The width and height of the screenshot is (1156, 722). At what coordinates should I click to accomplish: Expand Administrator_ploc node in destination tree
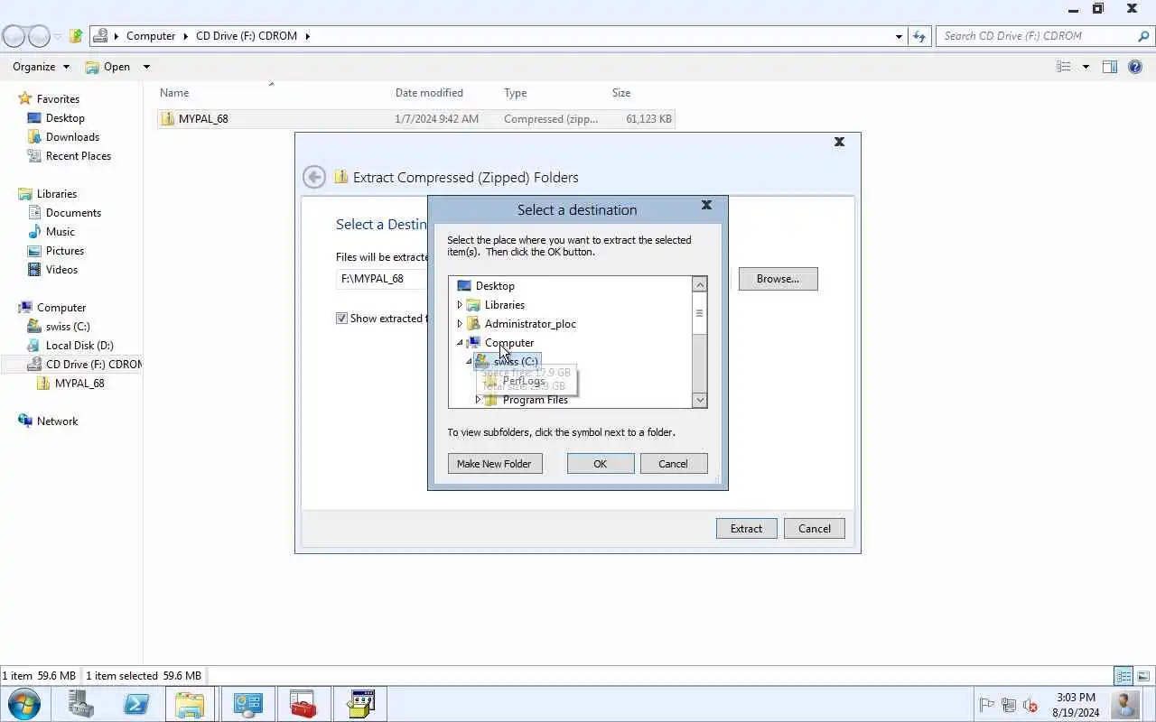point(460,324)
